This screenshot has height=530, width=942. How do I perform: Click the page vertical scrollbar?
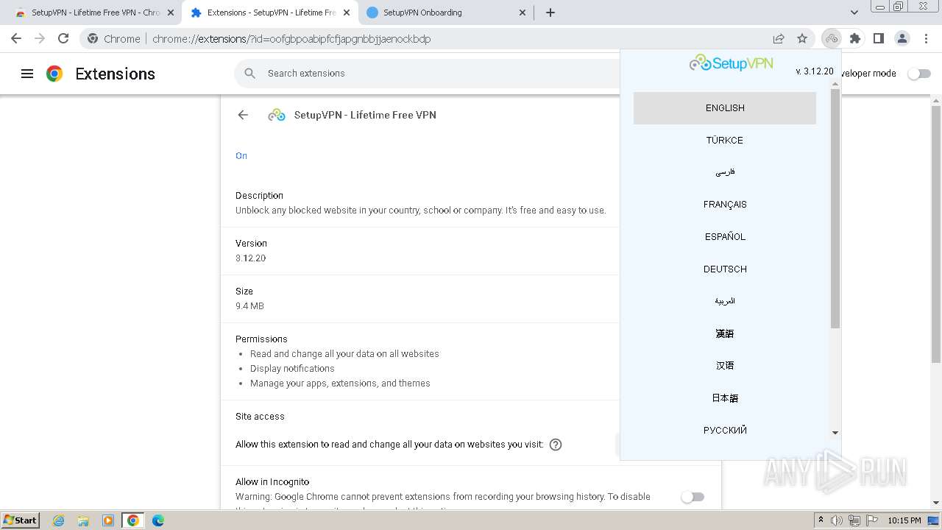pyautogui.click(x=936, y=234)
